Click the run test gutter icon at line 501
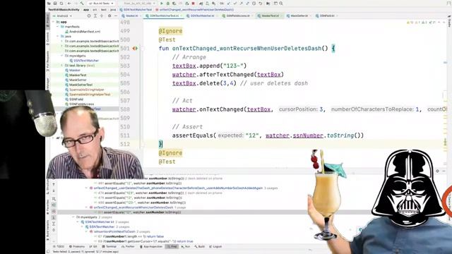This screenshot has width=452, height=254. point(135,49)
